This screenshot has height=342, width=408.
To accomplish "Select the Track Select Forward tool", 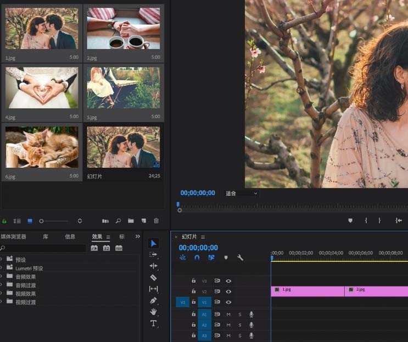I will coord(153,255).
